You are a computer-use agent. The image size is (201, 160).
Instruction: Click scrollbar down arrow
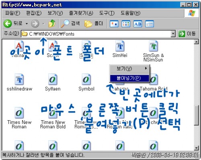point(196,148)
